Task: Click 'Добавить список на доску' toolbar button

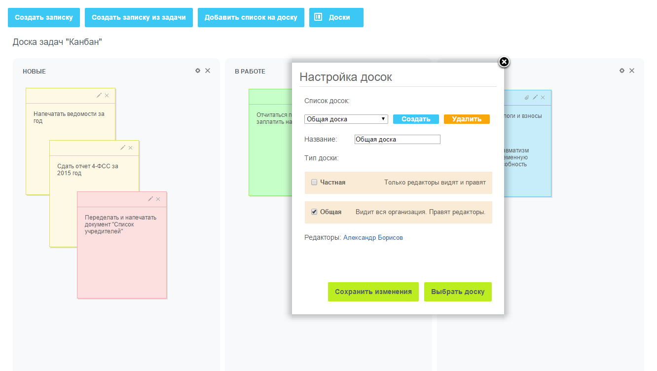Action: 251,17
